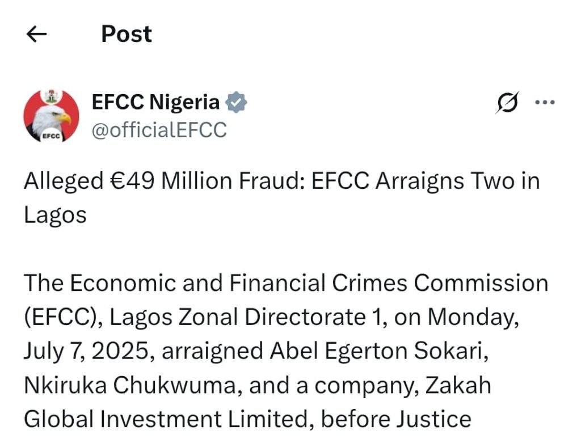
Task: Open the EFCC eagle profile picture
Action: click(x=51, y=116)
